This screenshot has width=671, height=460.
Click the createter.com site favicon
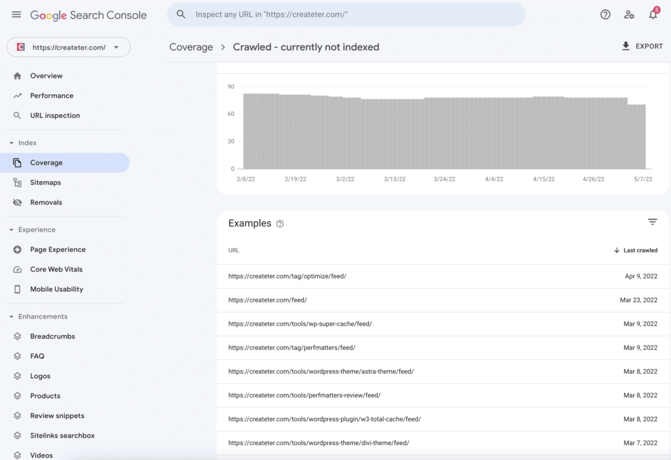point(20,47)
